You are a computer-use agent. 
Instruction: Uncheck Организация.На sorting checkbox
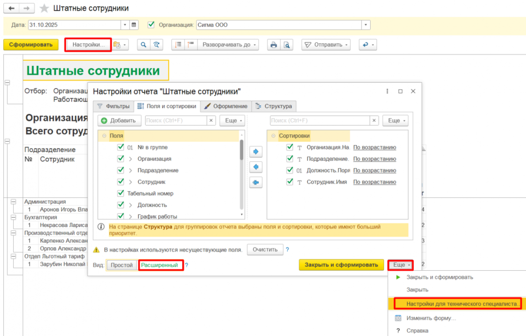290,147
